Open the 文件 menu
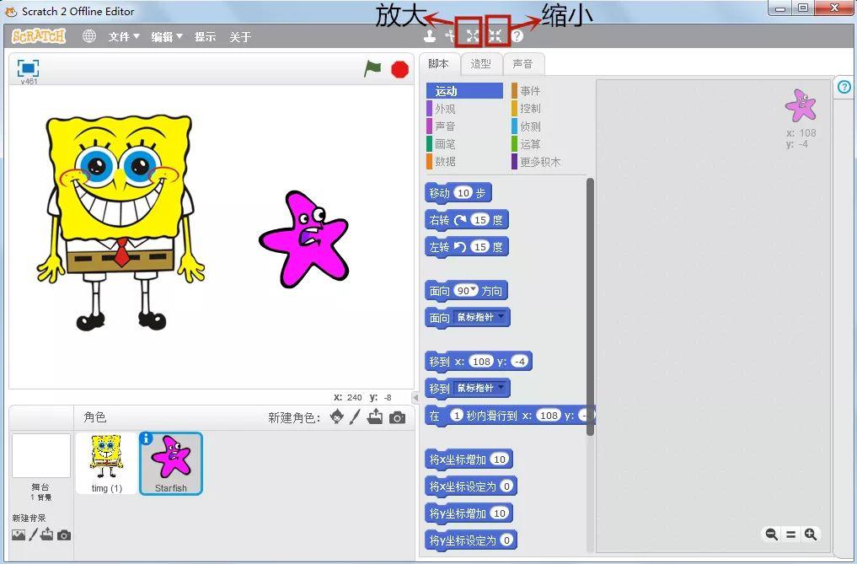The image size is (857, 564). 124,36
